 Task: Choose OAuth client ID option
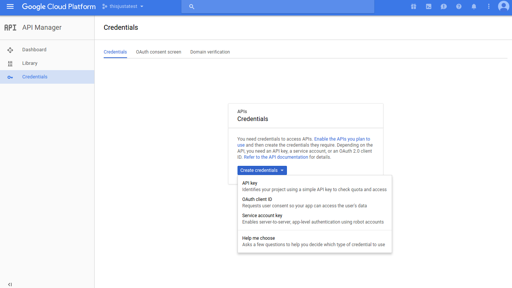click(x=315, y=202)
